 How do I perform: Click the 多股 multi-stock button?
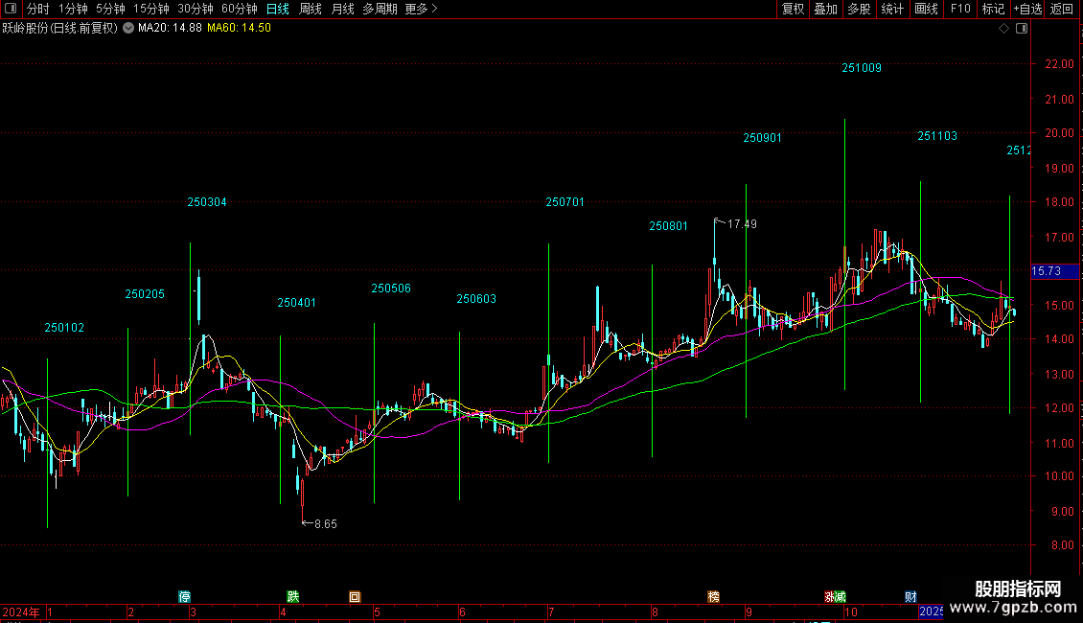click(859, 9)
